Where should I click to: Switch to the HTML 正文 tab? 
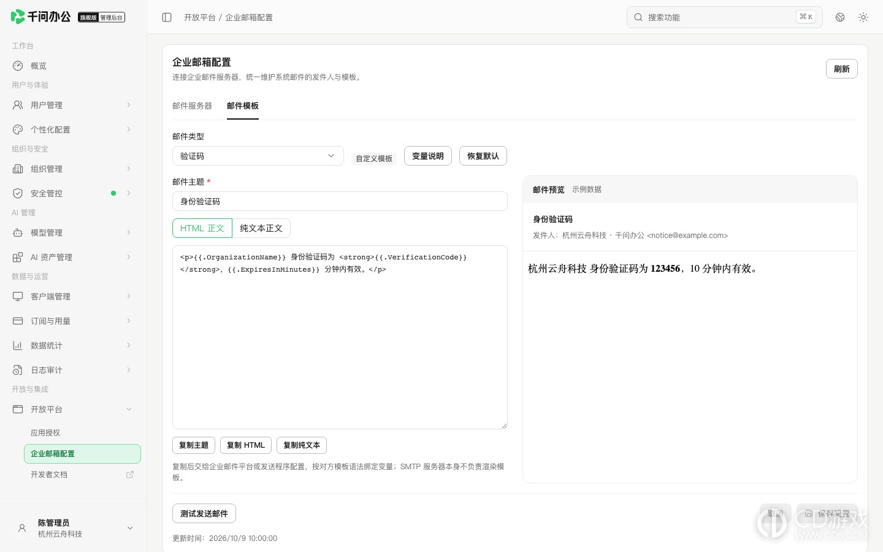click(x=202, y=228)
